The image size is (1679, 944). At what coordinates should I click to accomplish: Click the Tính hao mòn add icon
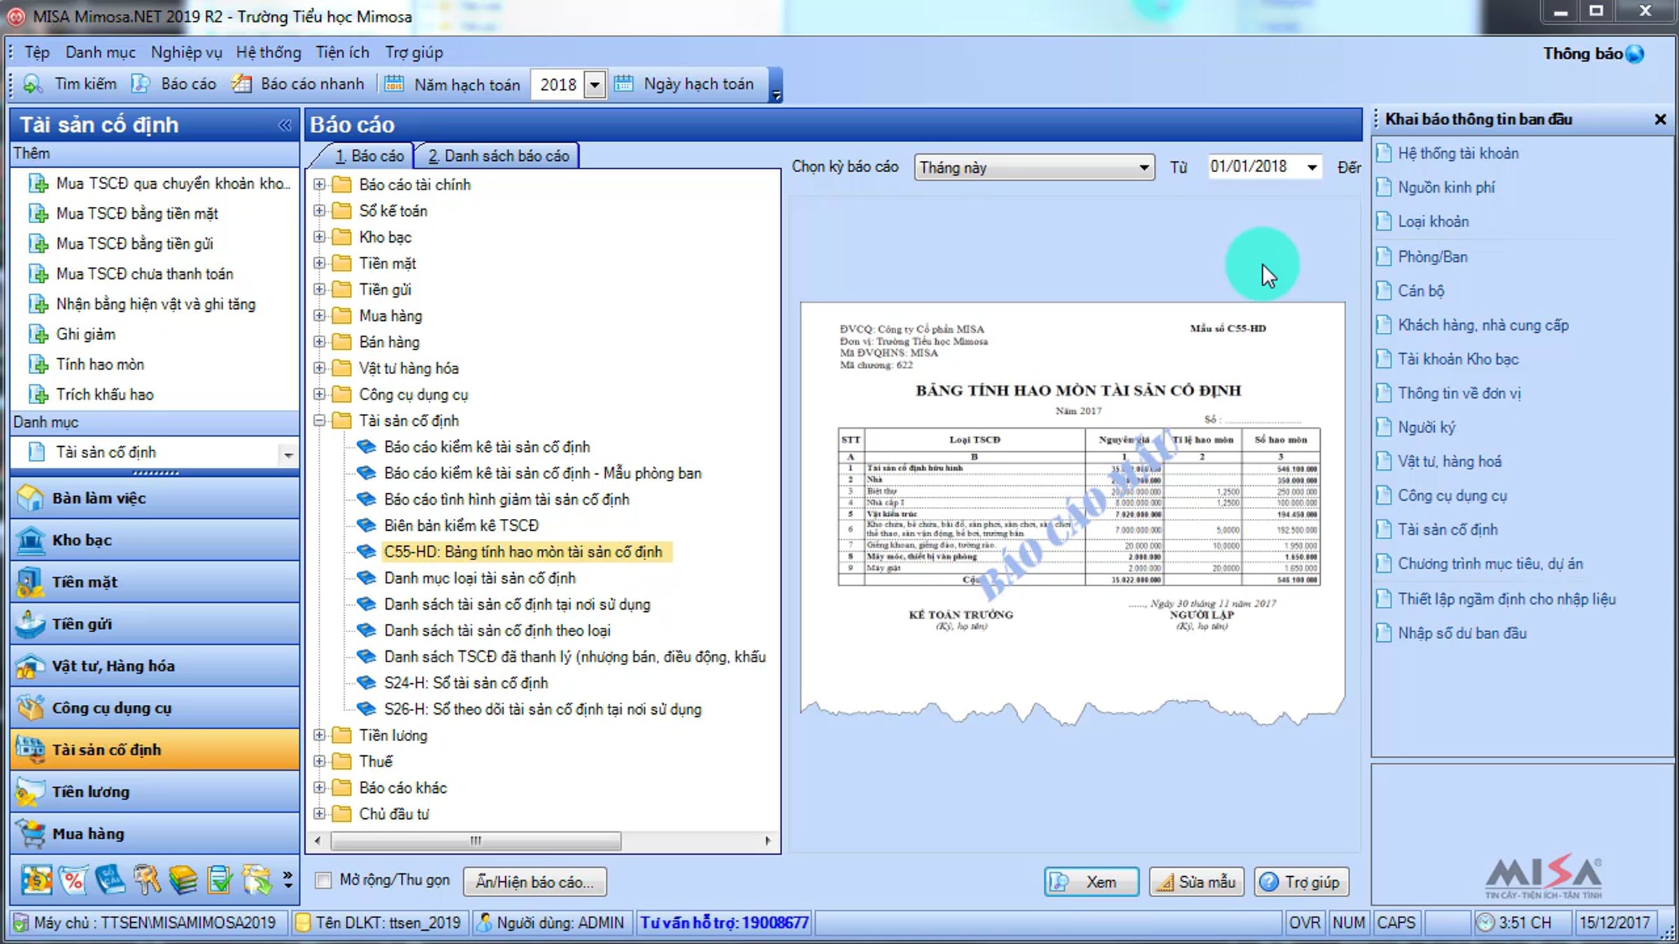(x=38, y=364)
